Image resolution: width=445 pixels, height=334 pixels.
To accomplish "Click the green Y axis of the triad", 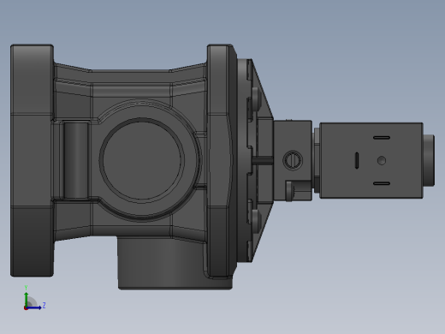I will pyautogui.click(x=27, y=299).
